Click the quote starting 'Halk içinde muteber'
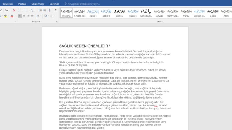Screen dimensions: 232x130 pos(111,64)
